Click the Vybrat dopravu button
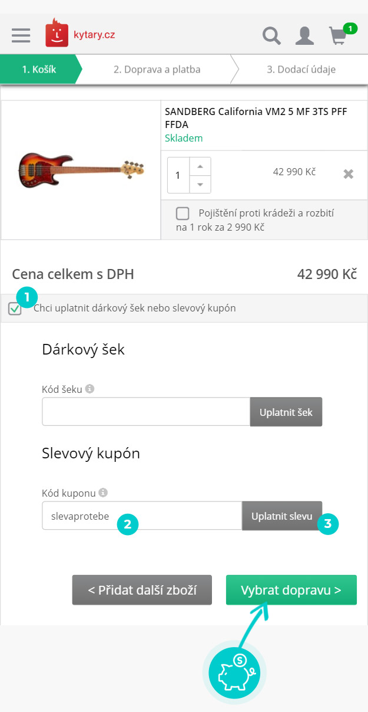The width and height of the screenshot is (368, 712). click(x=291, y=590)
